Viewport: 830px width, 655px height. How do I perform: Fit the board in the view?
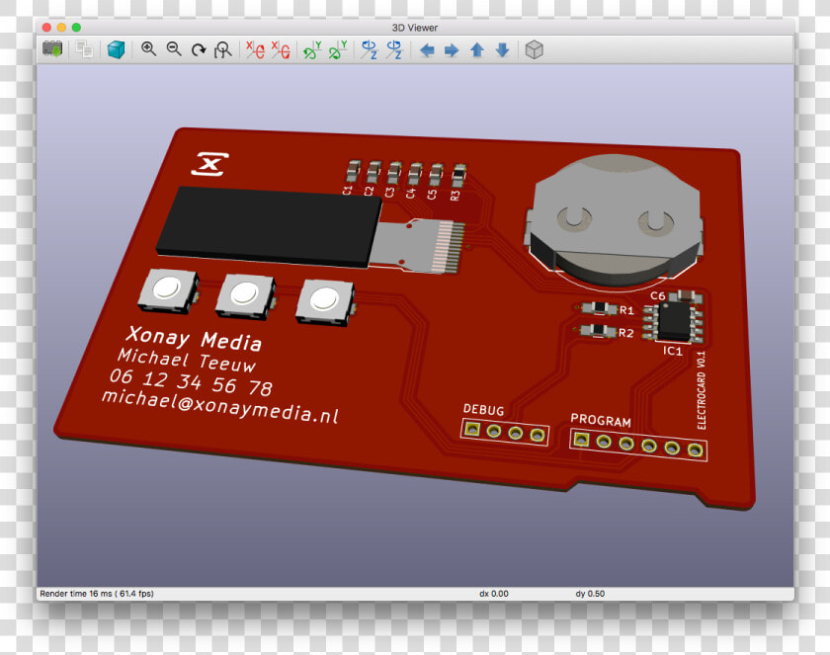coord(223,50)
